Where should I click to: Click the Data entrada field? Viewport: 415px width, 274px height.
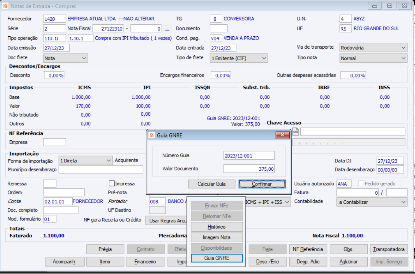click(x=223, y=48)
